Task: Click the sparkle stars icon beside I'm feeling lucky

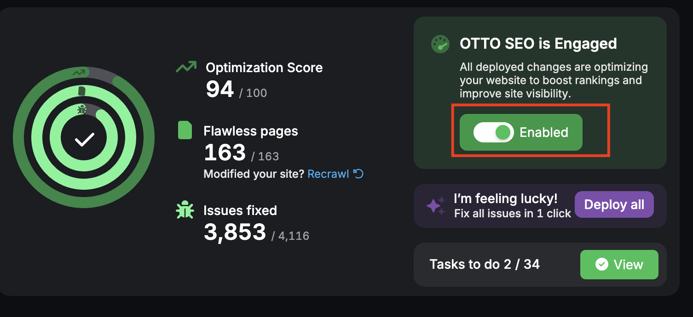Action: click(x=435, y=206)
